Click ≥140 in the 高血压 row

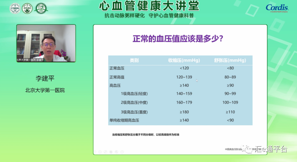pyautogui.click(x=184, y=86)
